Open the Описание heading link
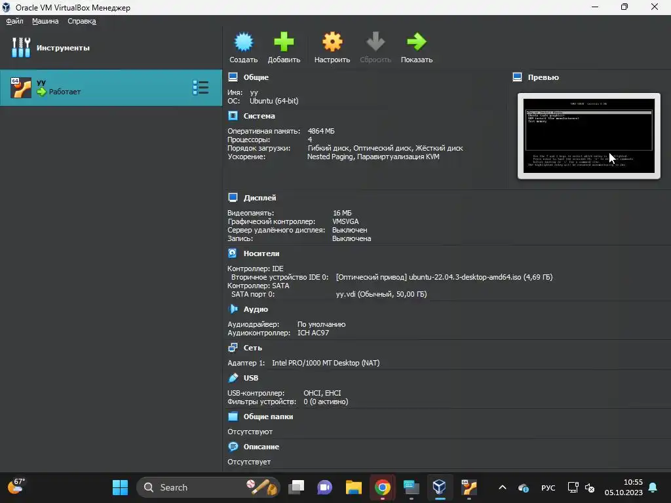671x503 pixels. (x=261, y=447)
